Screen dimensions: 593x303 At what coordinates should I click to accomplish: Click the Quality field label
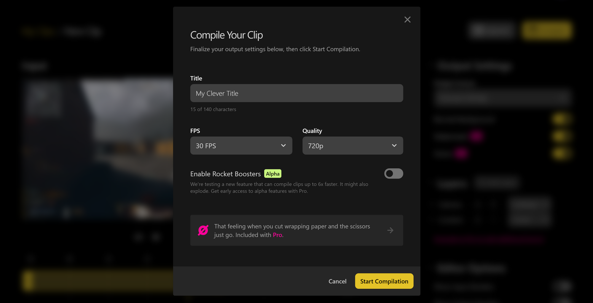312,131
